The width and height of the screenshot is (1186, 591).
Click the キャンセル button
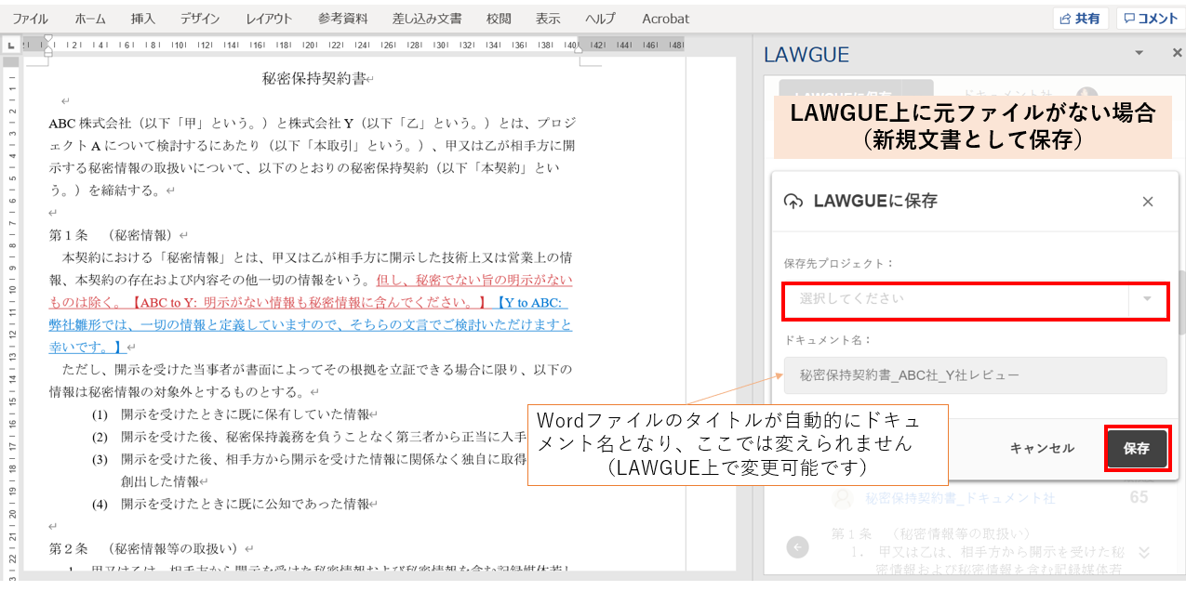coord(1042,448)
